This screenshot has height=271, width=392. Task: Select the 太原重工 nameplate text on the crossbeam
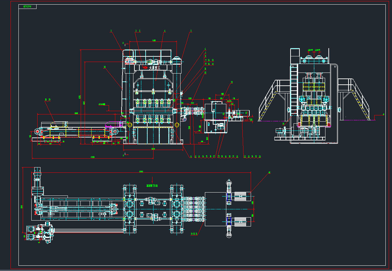coord(154,68)
